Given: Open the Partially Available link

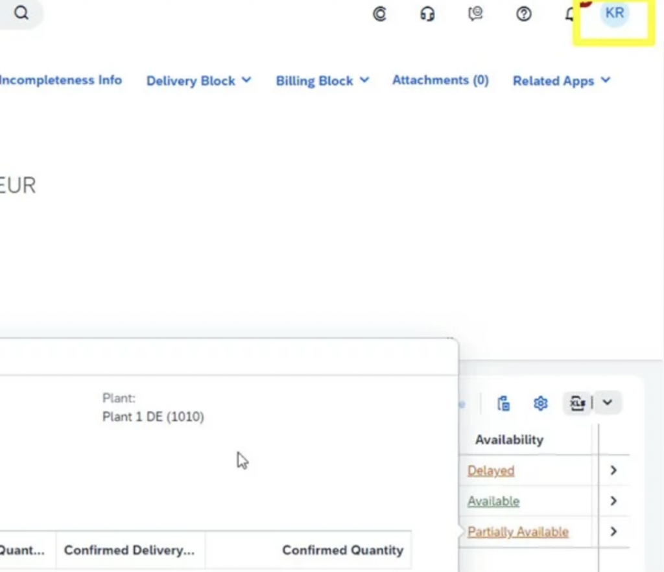Looking at the screenshot, I should coord(518,532).
